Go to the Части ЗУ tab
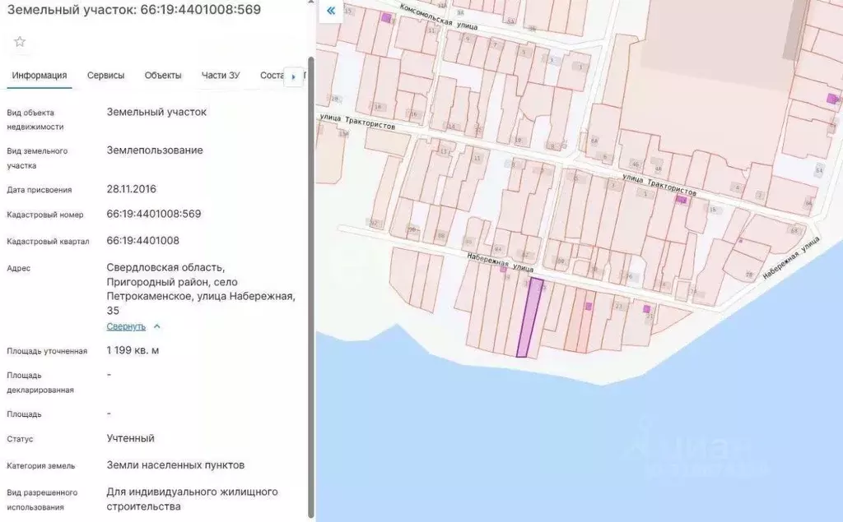The width and height of the screenshot is (843, 522). [221, 75]
